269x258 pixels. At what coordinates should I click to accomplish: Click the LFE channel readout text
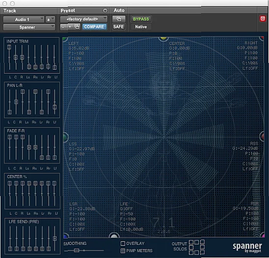point(132,216)
